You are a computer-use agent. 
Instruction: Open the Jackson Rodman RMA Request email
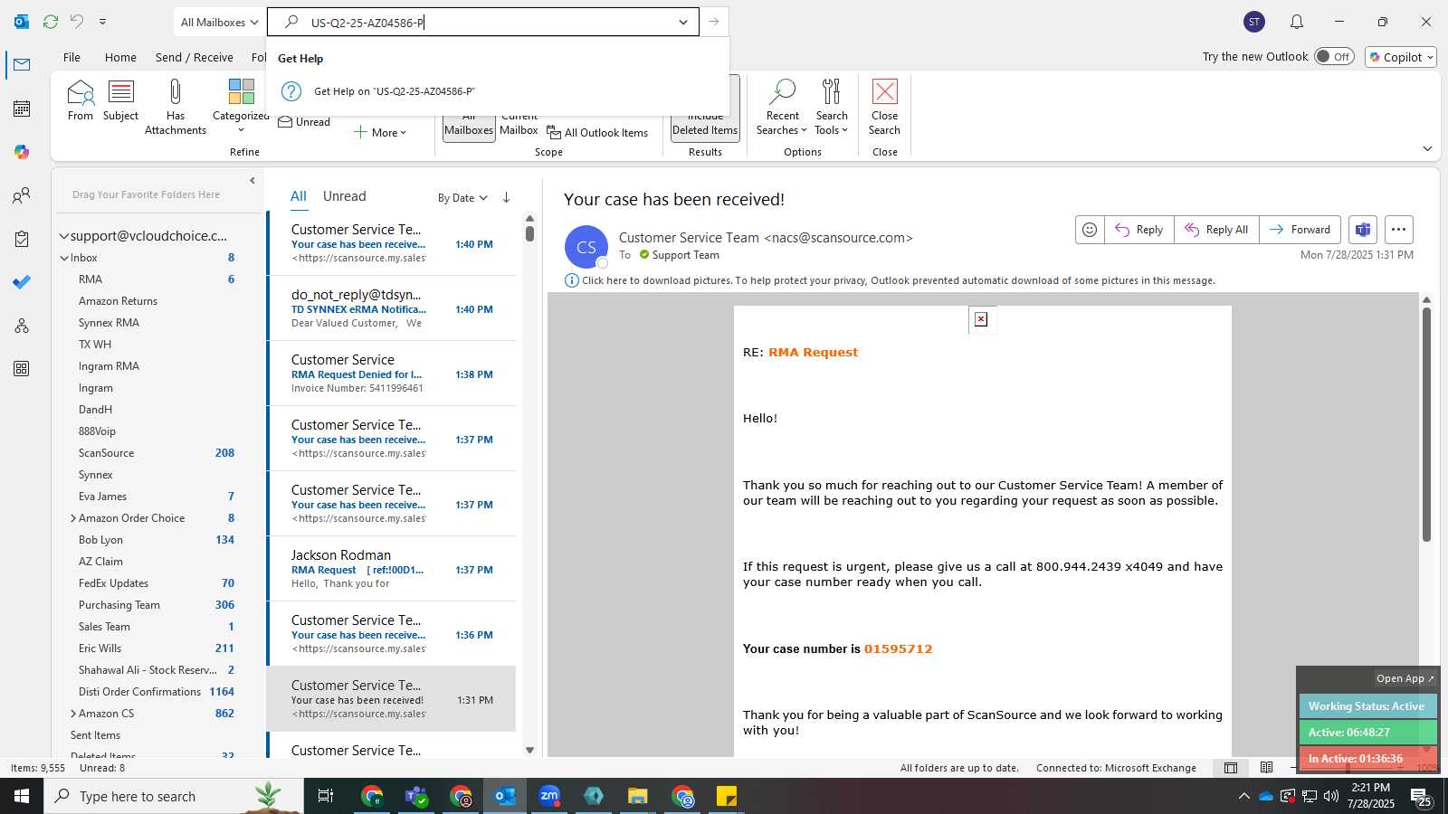[x=393, y=569]
